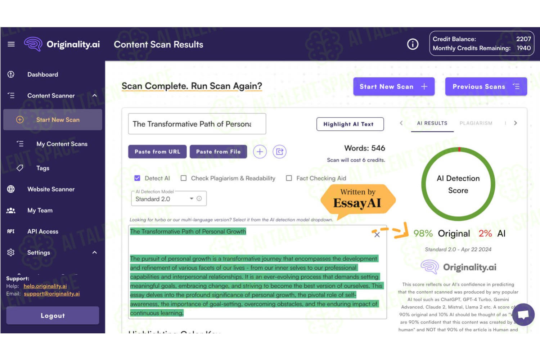
Task: Click the Credit Balance box
Action: [x=482, y=43]
